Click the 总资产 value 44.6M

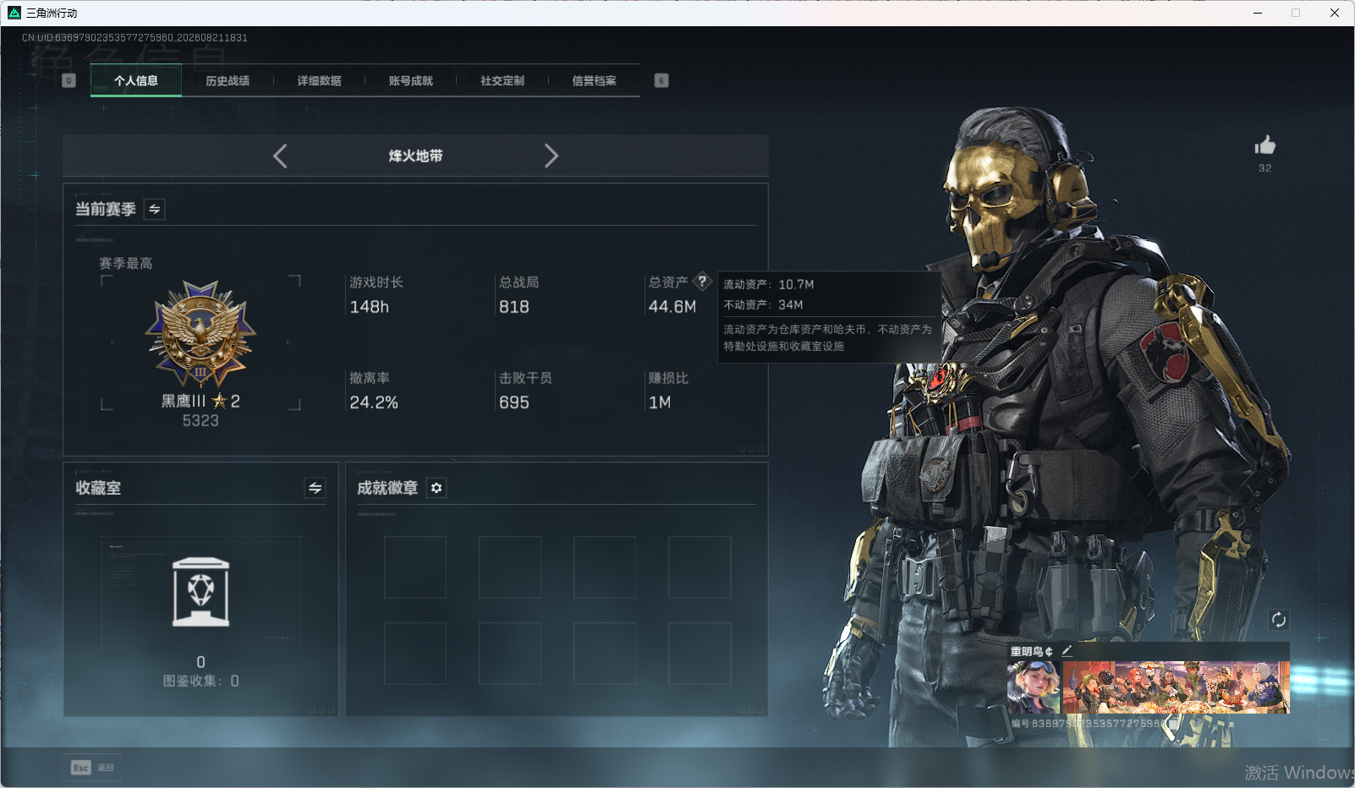672,307
